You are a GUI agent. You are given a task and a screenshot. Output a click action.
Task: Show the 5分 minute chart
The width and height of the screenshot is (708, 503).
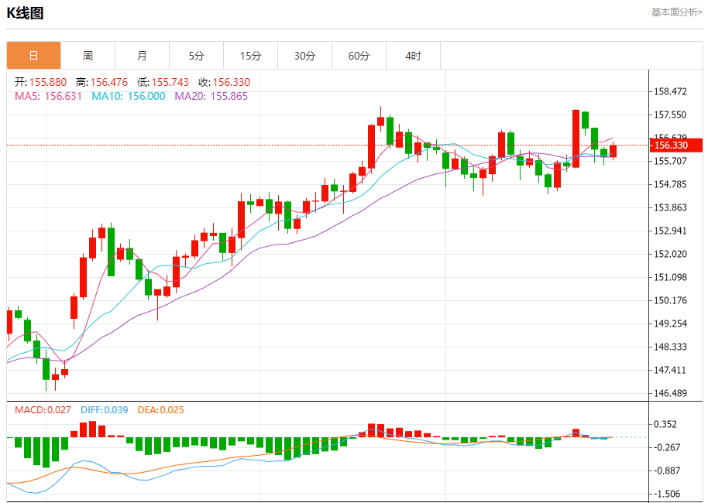196,56
